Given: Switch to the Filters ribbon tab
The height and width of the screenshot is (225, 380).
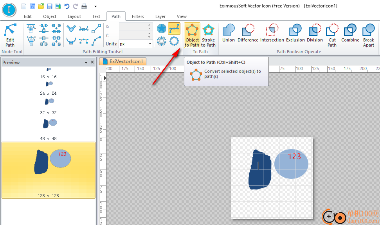Looking at the screenshot, I should pos(138,16).
